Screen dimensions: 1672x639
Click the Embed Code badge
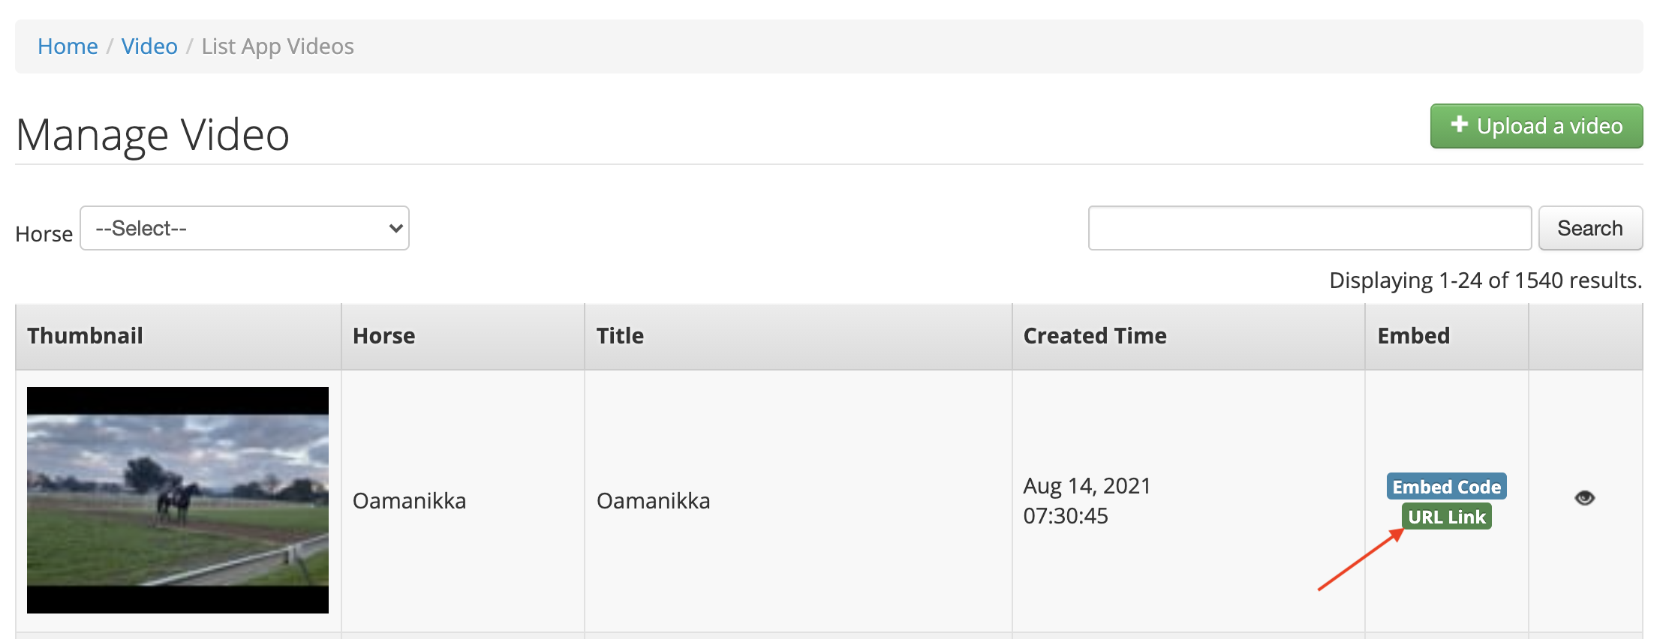[x=1446, y=487]
